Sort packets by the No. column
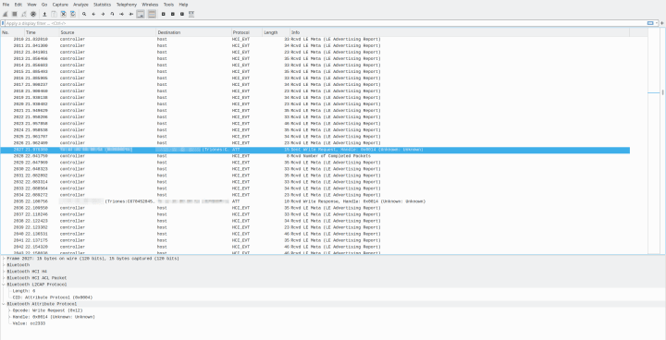Image resolution: width=666 pixels, height=340 pixels. (12, 32)
